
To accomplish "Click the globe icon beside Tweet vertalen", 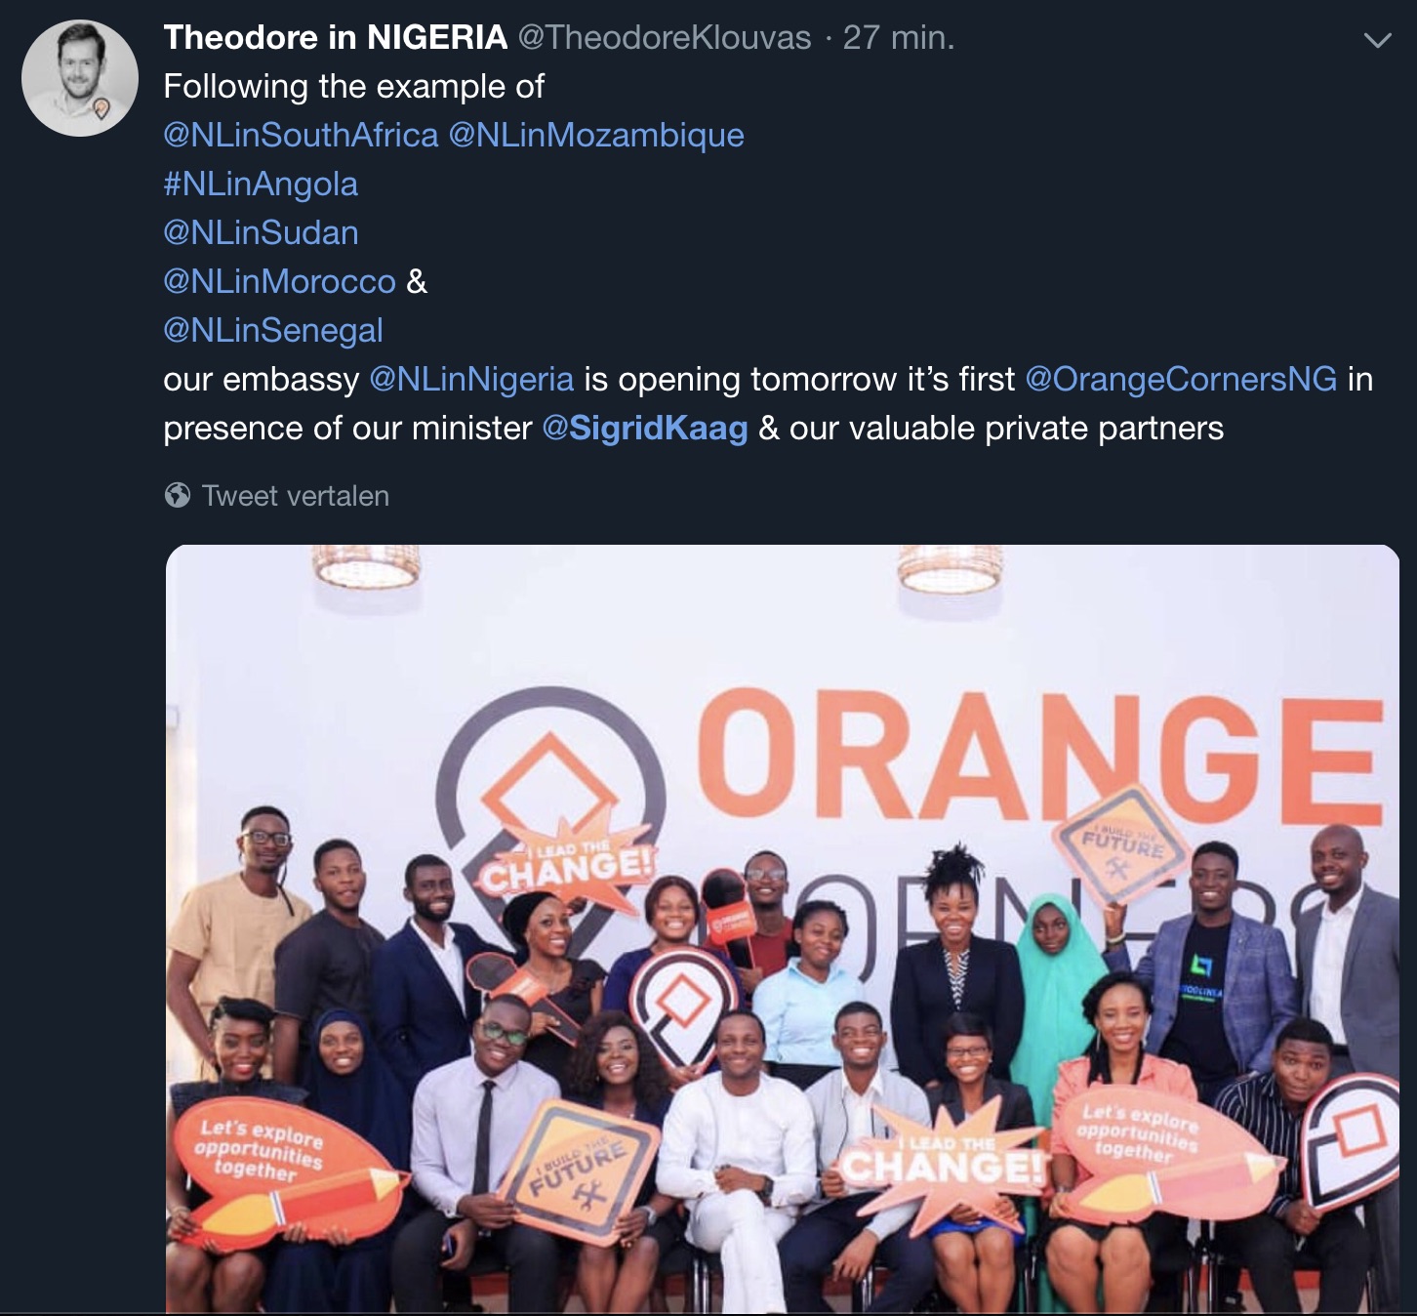I will pos(178,496).
